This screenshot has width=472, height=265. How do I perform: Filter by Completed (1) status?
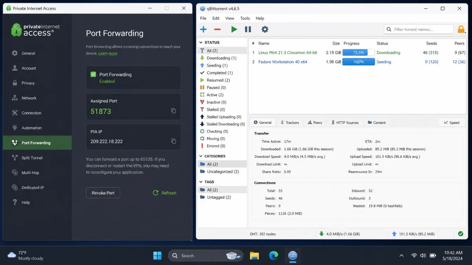click(x=222, y=73)
